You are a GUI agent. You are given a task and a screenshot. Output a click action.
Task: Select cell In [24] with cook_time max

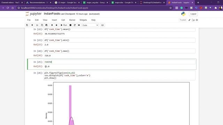pos(120,51)
